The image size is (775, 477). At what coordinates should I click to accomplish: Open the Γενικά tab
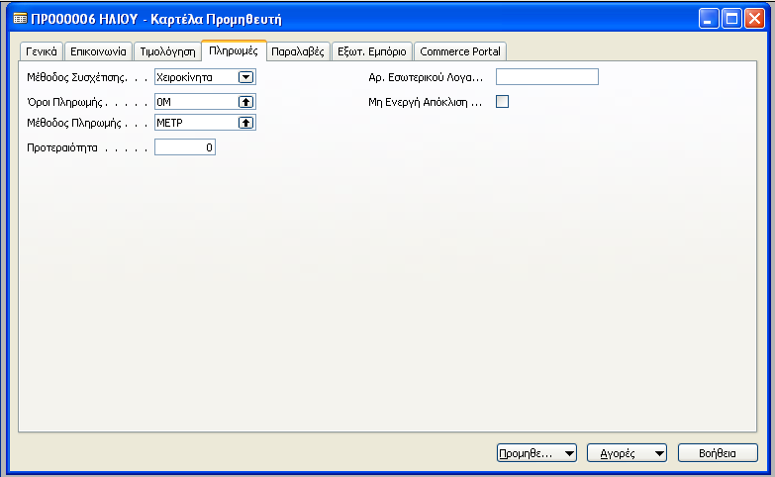pyautogui.click(x=41, y=51)
